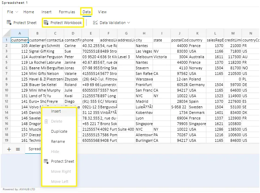Add a new sheet with plus icon
This screenshot has width=260, height=193.
[x=9, y=149]
